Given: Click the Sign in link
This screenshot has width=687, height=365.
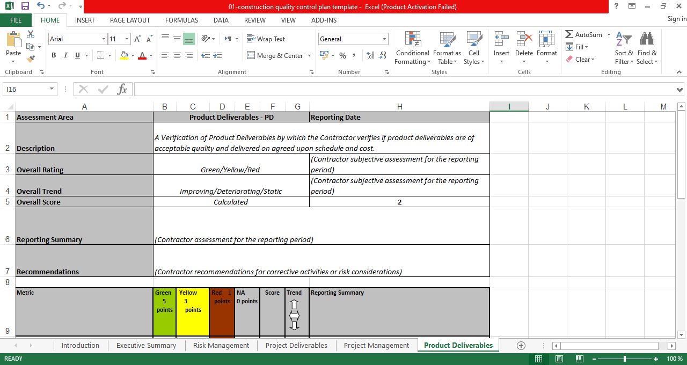Looking at the screenshot, I should (x=675, y=19).
